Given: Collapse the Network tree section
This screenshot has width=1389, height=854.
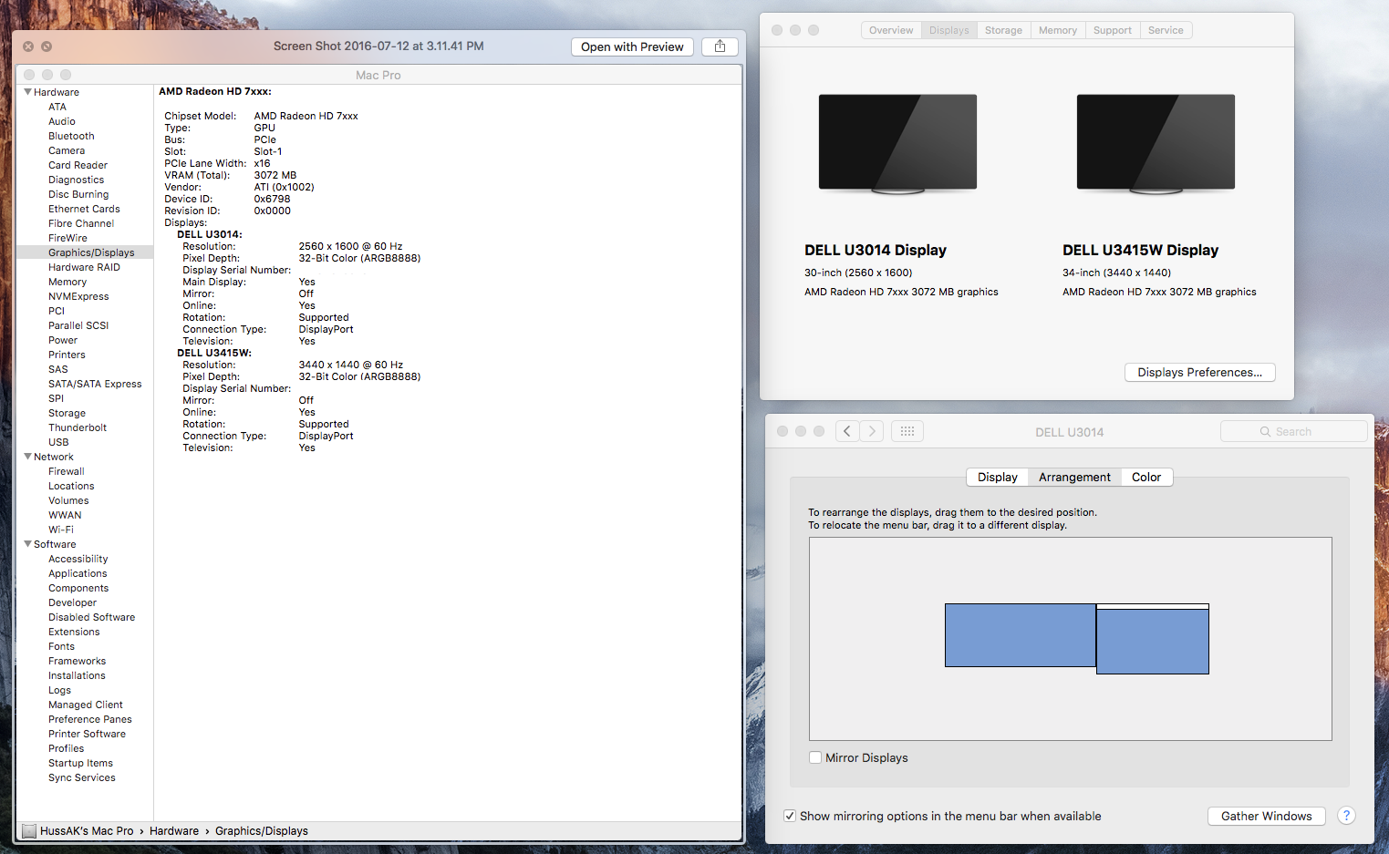Looking at the screenshot, I should (x=27, y=457).
